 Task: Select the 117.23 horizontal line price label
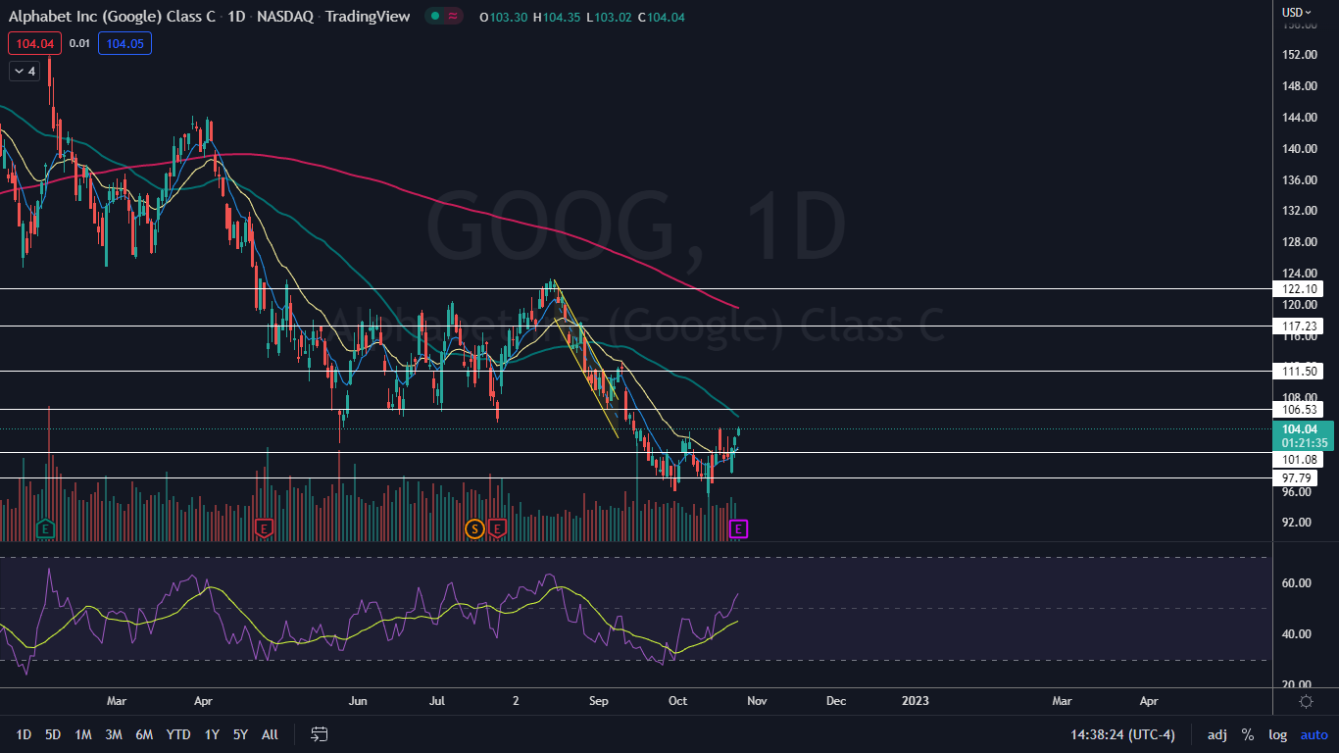(1298, 326)
